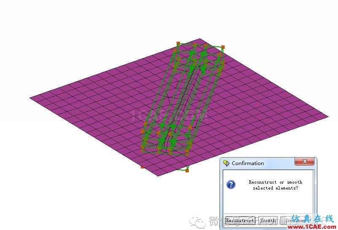Close the Confirmation dialog
338x230 pixels.
(x=304, y=161)
